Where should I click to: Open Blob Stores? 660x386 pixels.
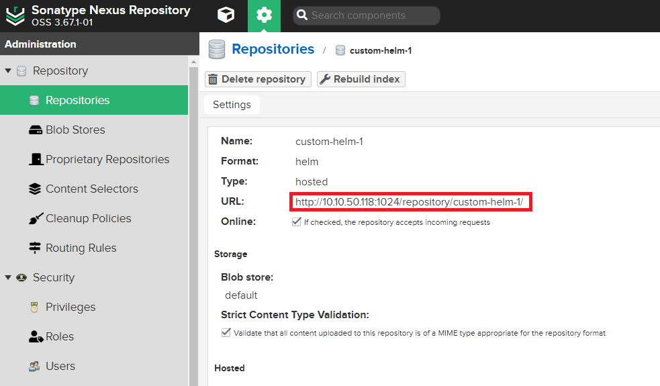[75, 130]
